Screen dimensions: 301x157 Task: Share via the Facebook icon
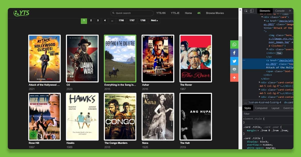point(234,53)
